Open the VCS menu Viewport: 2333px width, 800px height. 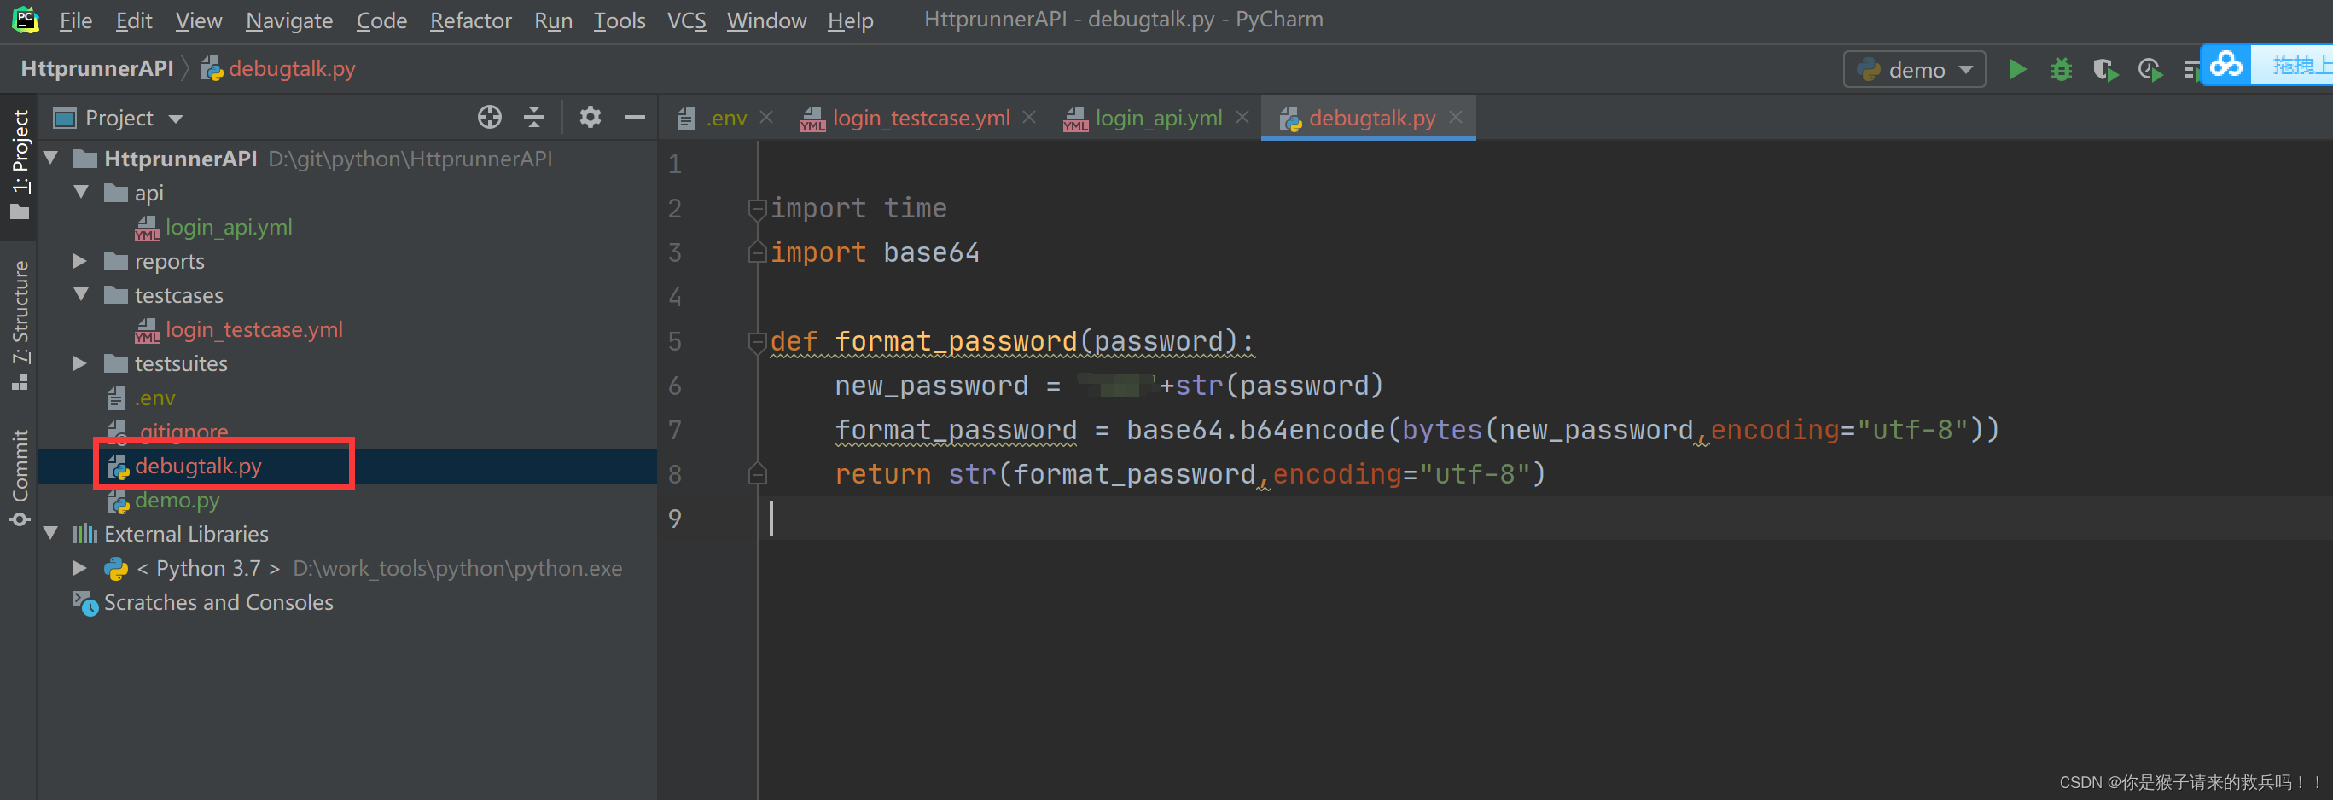pos(686,20)
